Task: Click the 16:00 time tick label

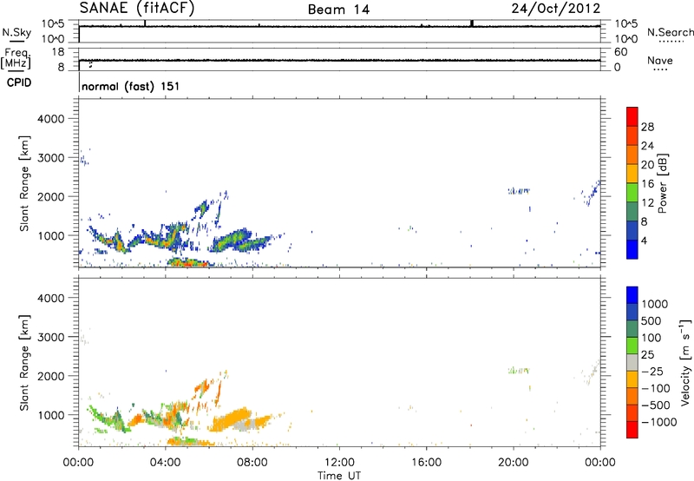Action: 426,463
